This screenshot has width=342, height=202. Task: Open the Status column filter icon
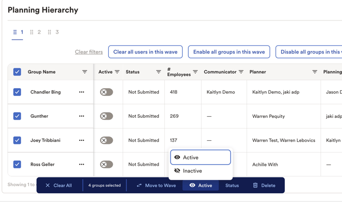(159, 72)
